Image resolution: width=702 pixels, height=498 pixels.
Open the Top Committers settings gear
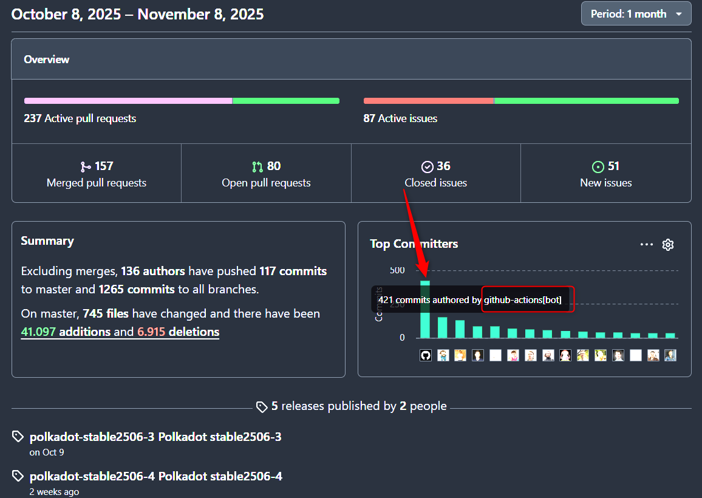tap(668, 245)
